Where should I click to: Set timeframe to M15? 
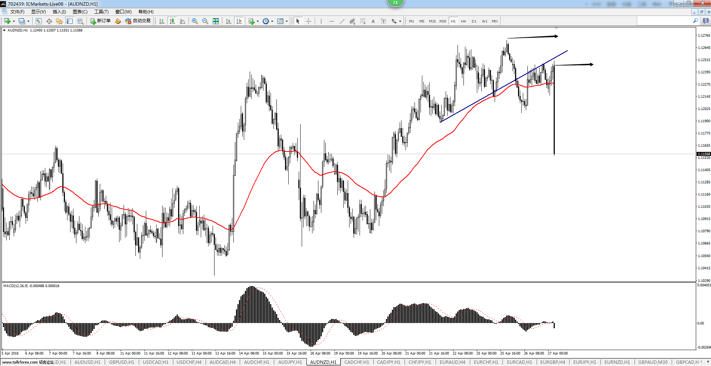click(432, 21)
